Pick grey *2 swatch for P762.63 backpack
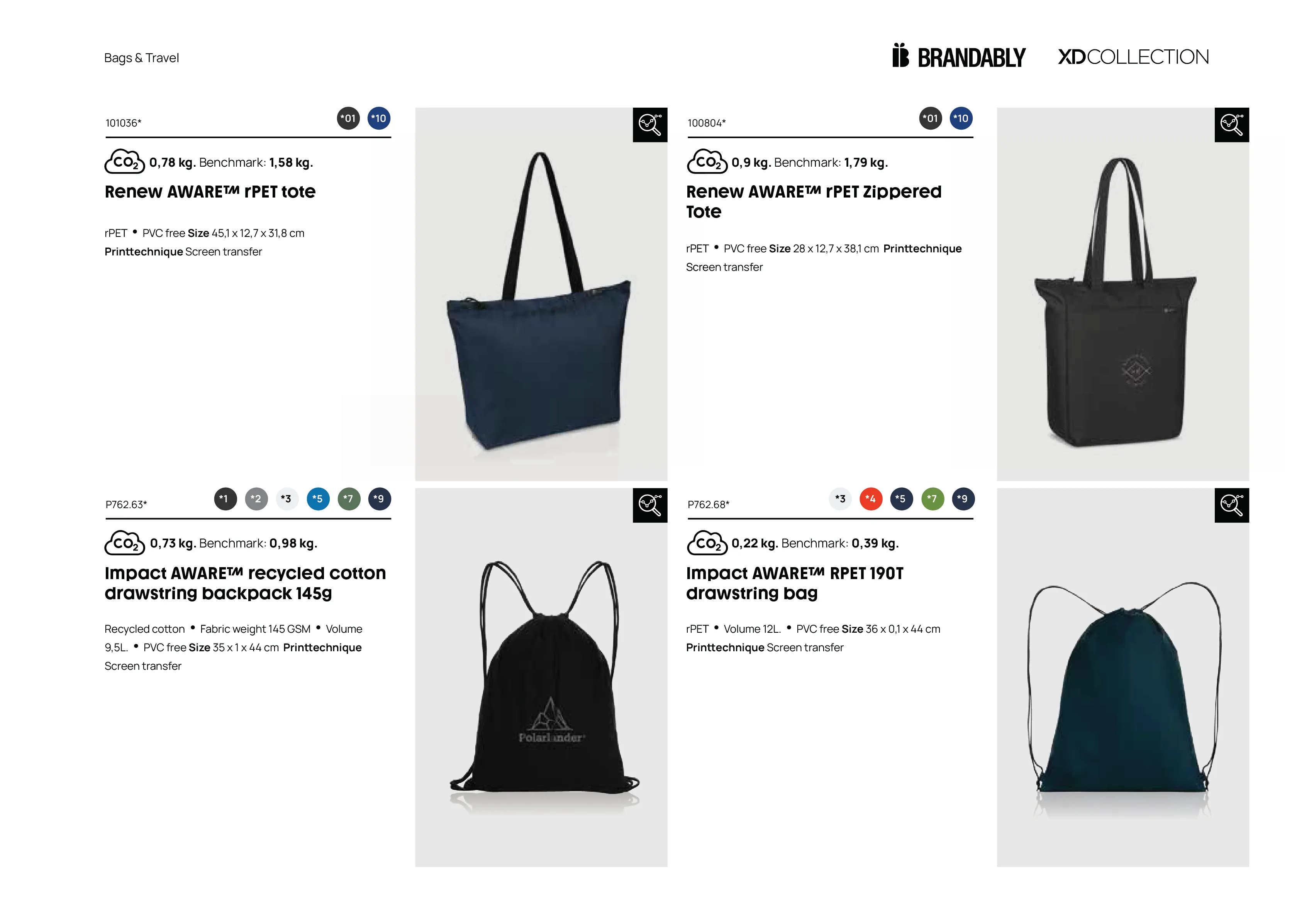The height and width of the screenshot is (919, 1292). point(256,499)
